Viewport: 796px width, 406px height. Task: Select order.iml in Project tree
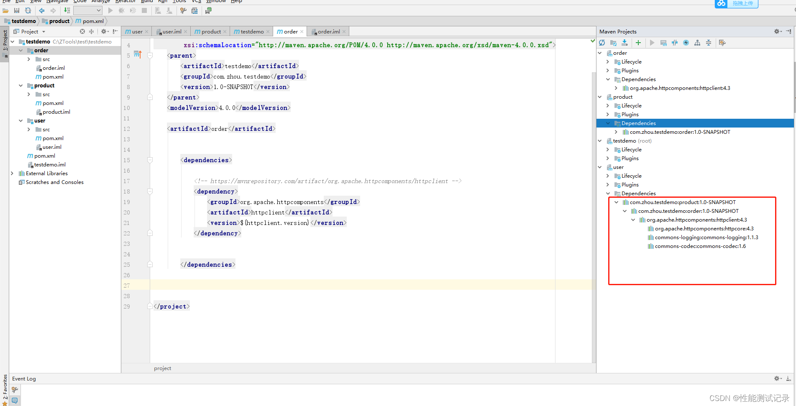[54, 68]
